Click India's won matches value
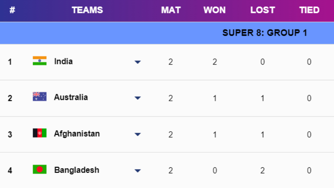 tap(215, 62)
